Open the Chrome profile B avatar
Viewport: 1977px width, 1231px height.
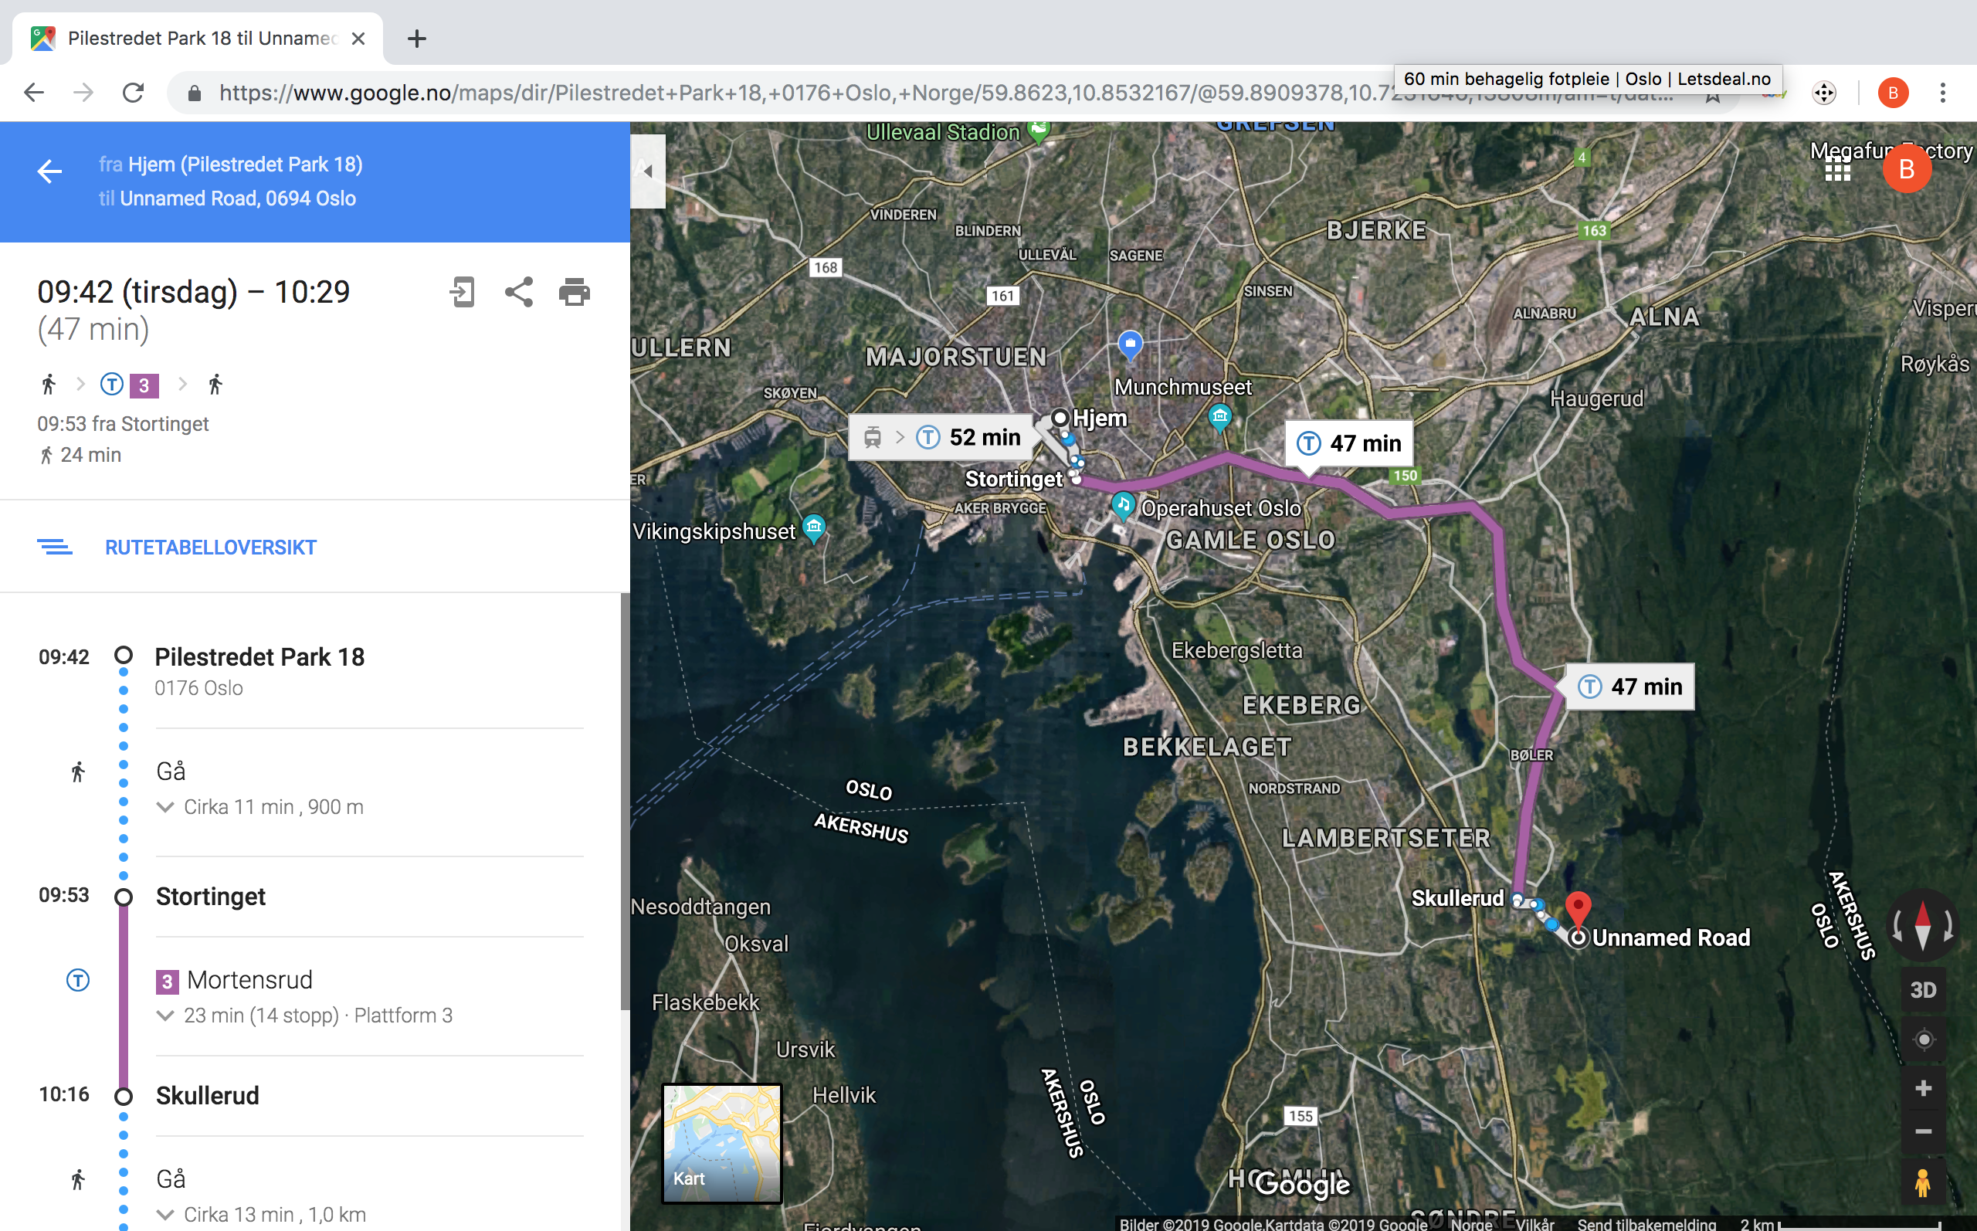point(1893,93)
